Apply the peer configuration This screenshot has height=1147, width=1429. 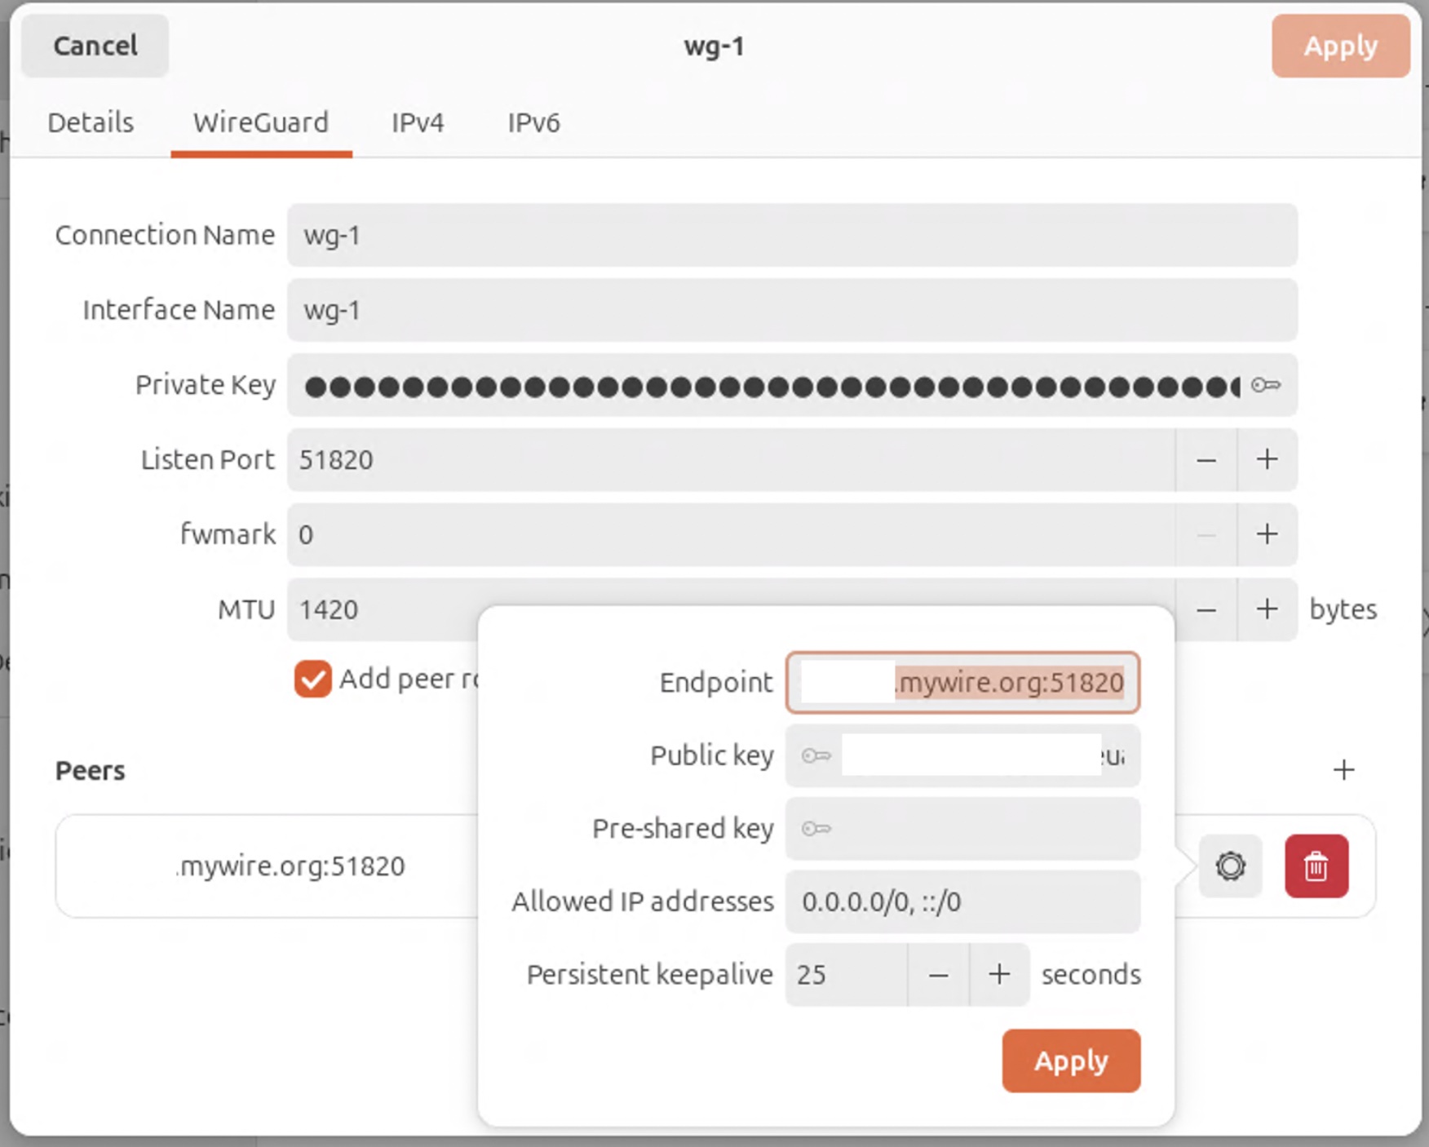1071,1061
